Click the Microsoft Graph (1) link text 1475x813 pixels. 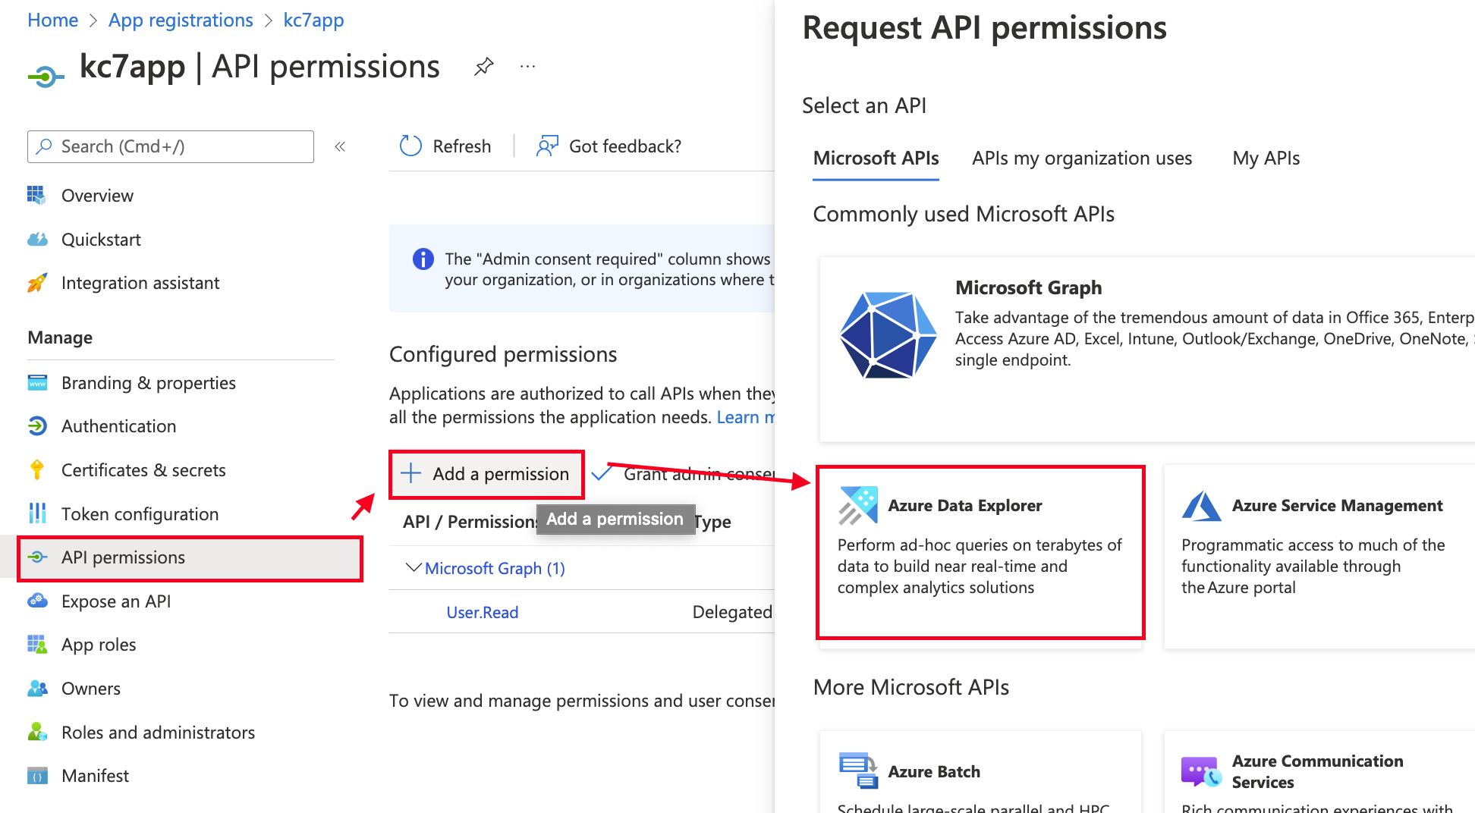coord(495,568)
